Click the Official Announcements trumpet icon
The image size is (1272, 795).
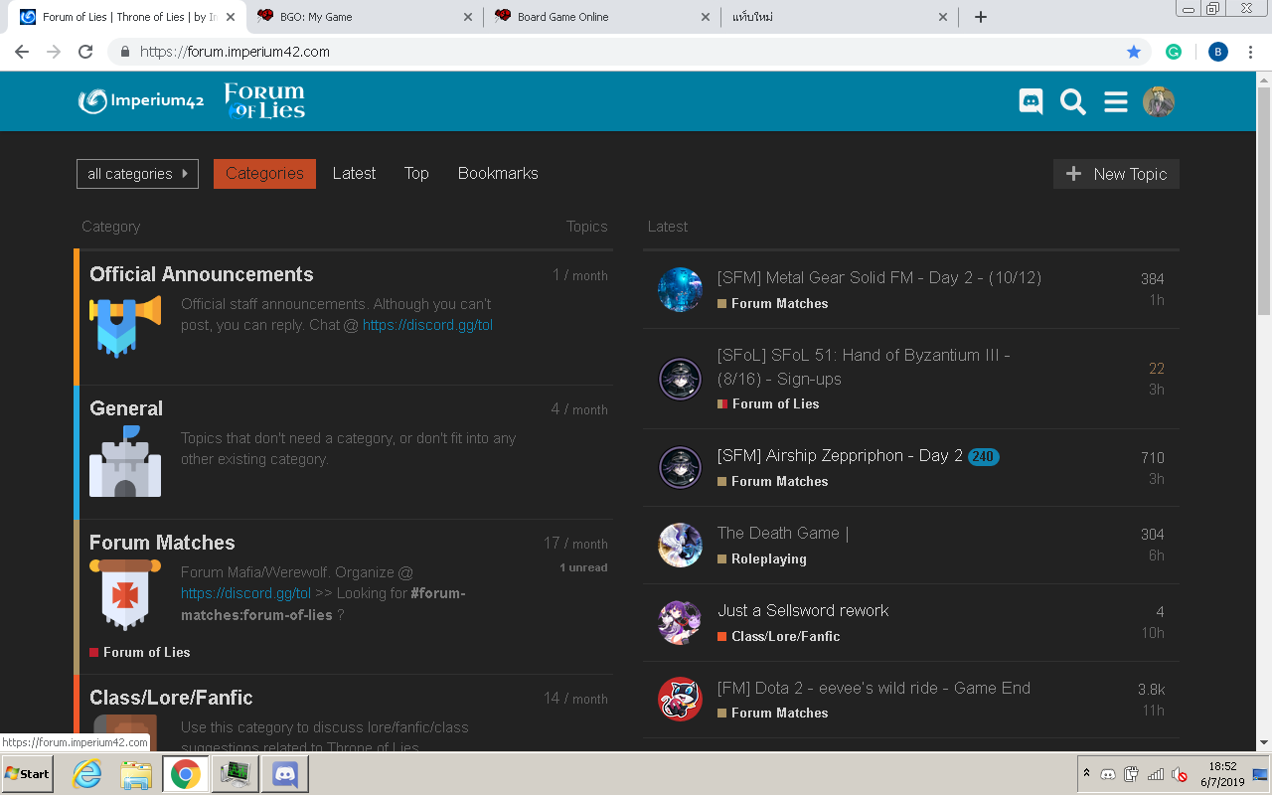[x=125, y=325]
